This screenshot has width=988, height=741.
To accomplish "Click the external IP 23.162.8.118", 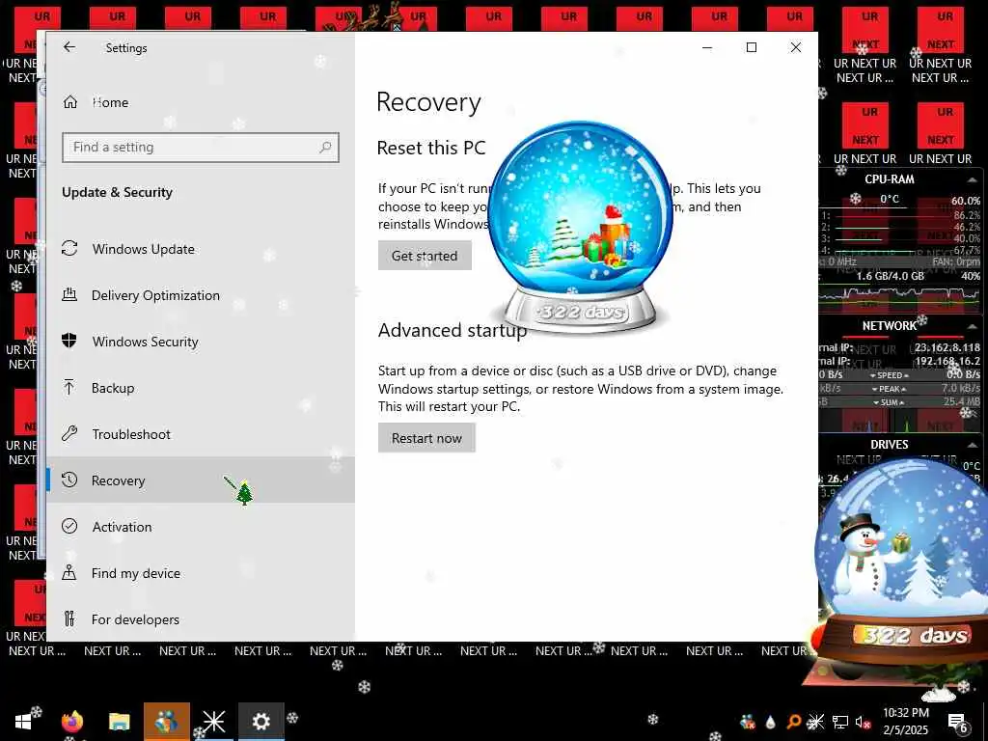I will (x=947, y=347).
